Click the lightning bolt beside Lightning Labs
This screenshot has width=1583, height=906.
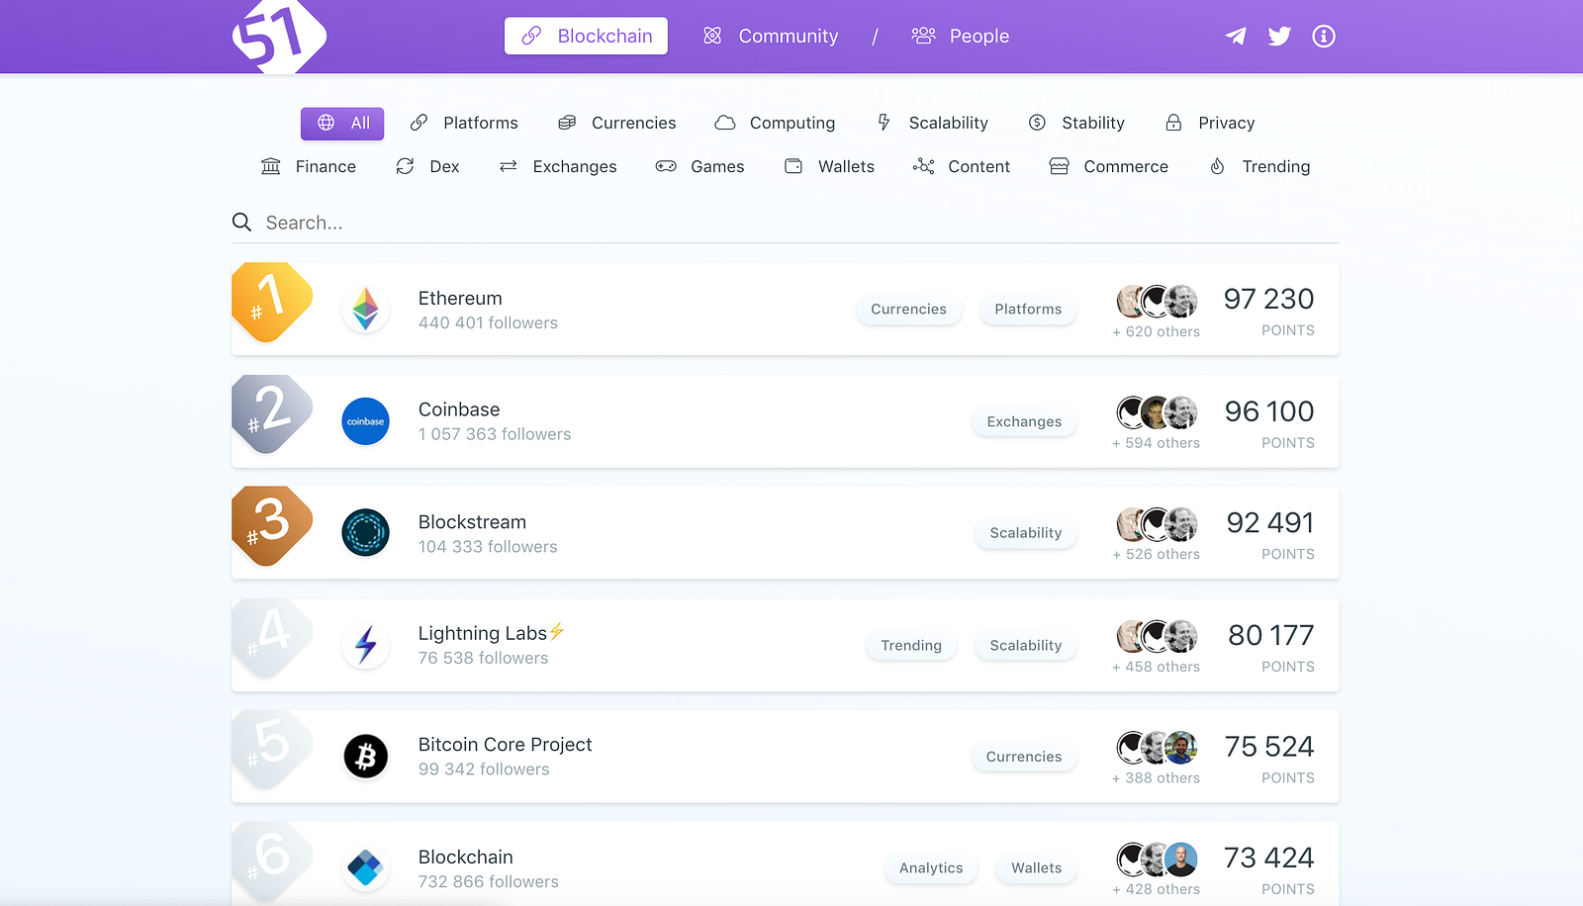[557, 631]
